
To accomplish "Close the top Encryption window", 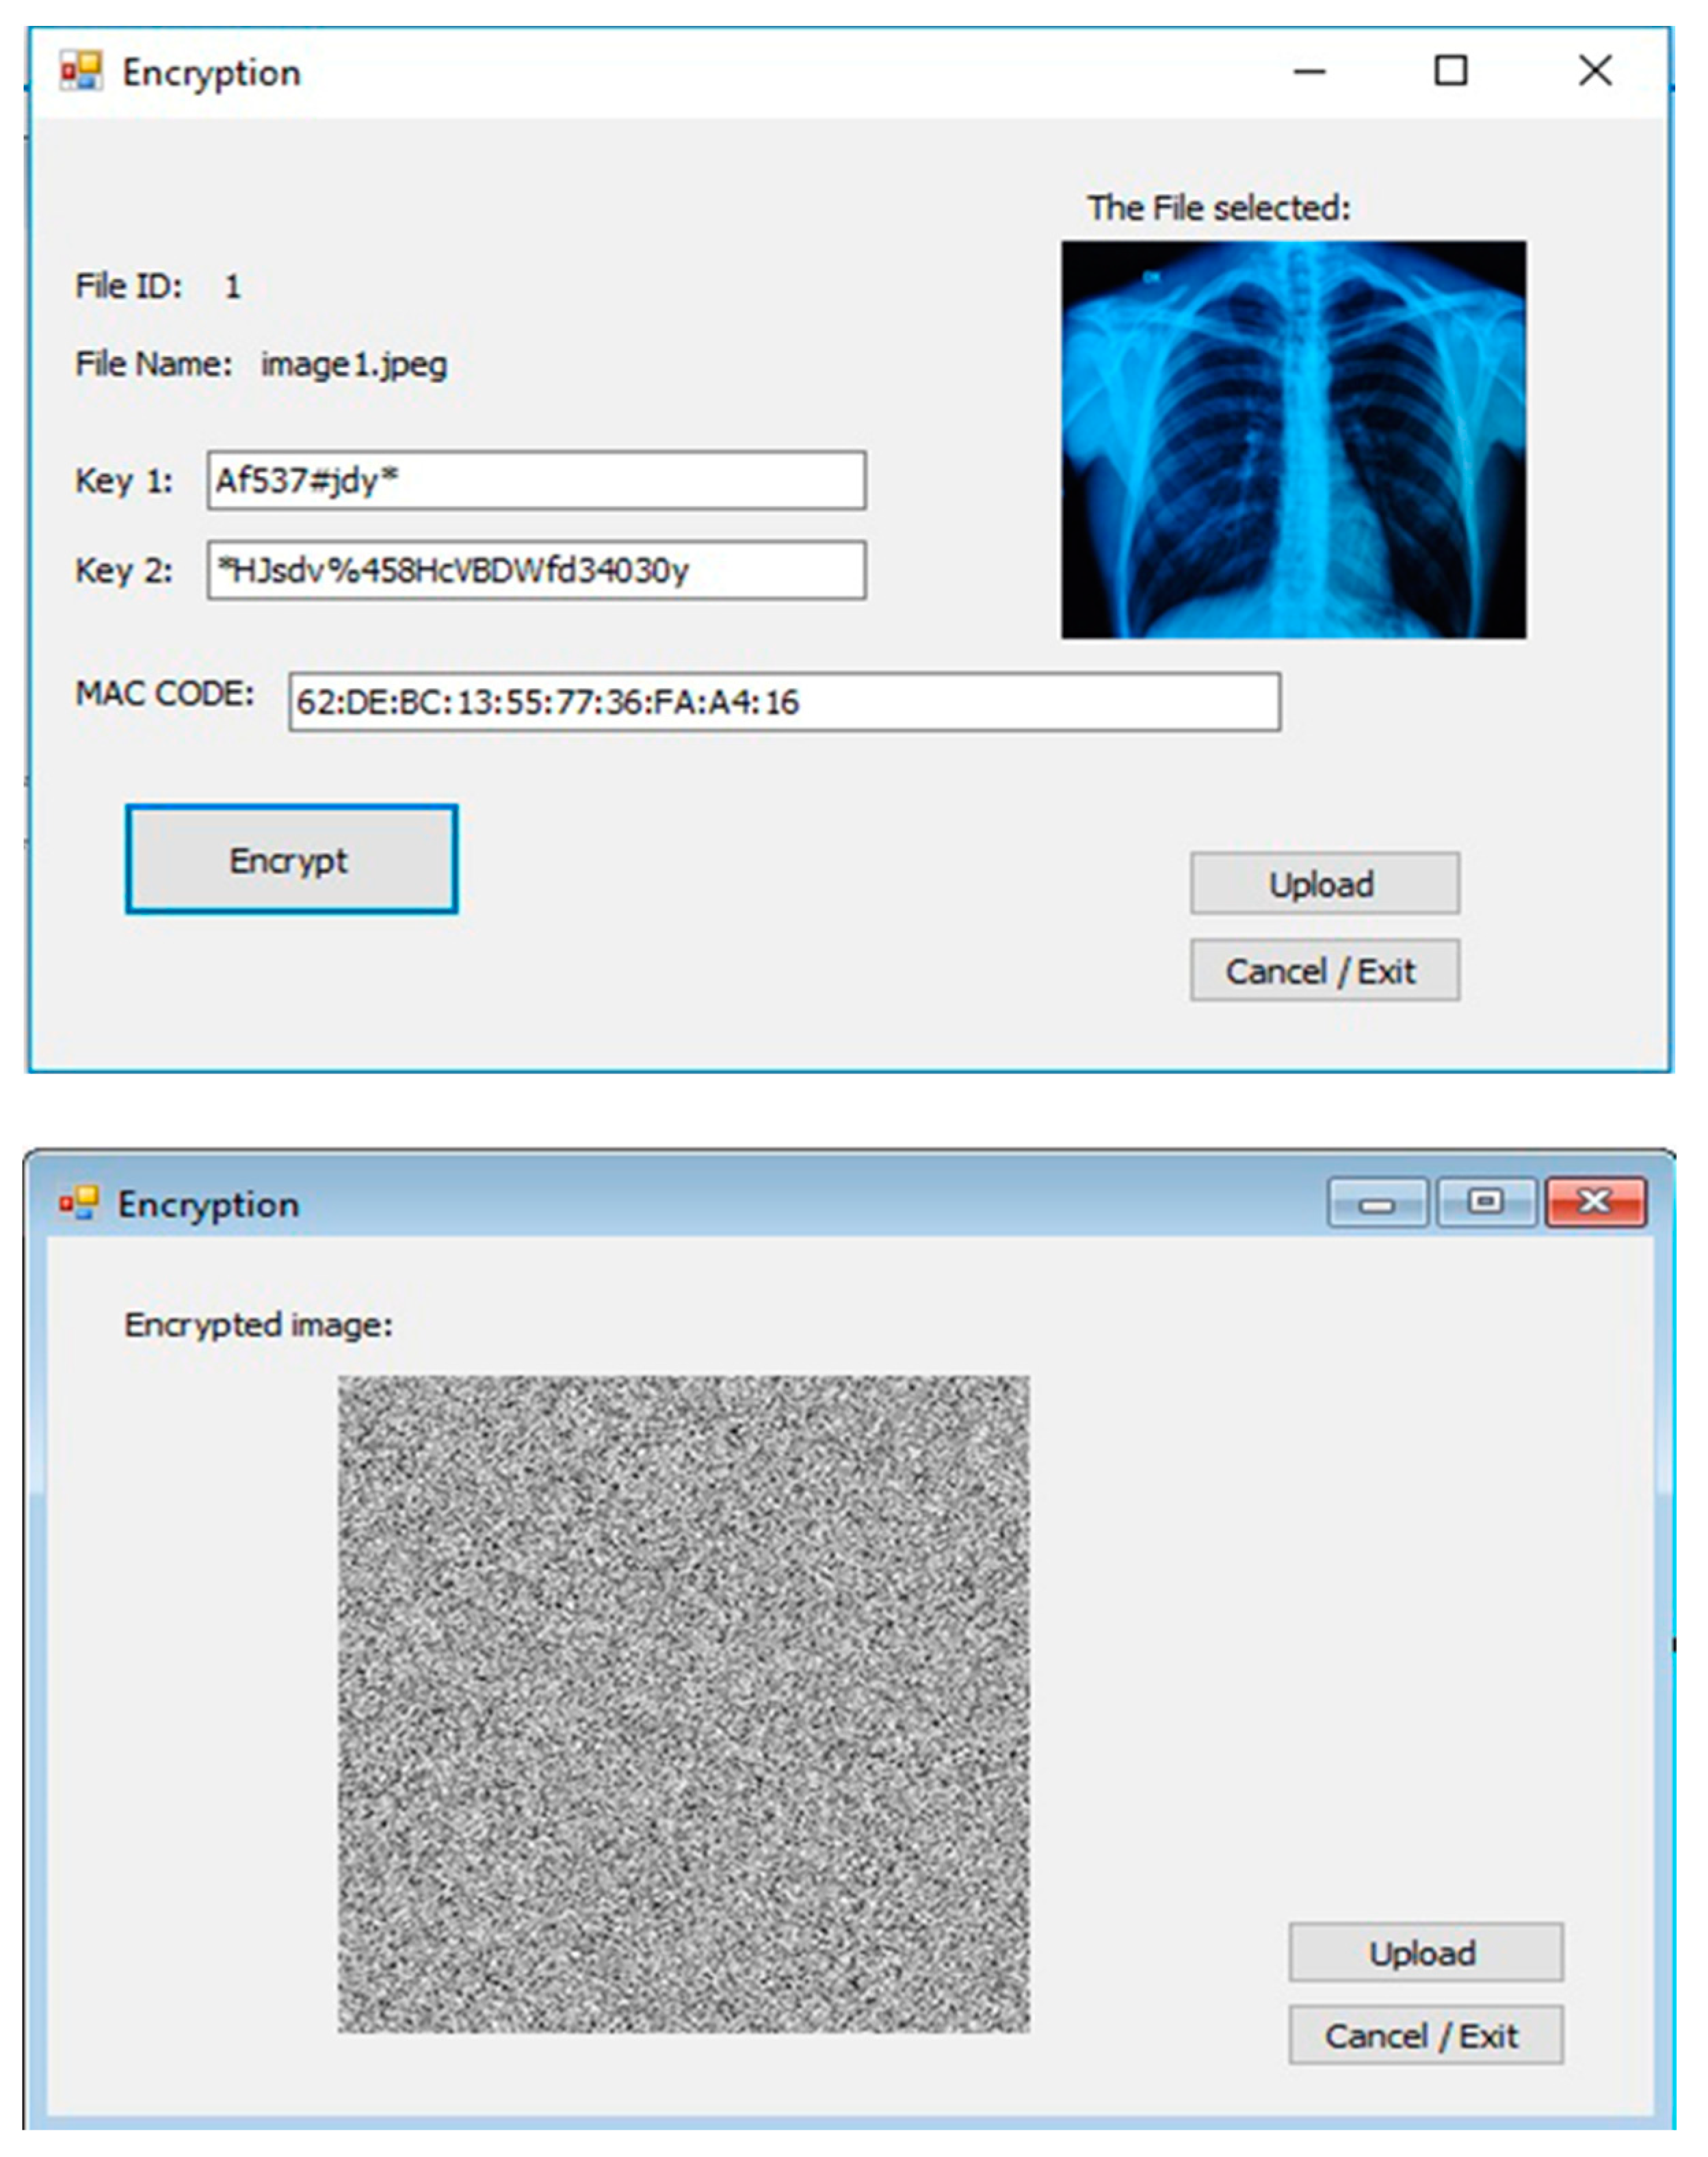I will [1595, 71].
